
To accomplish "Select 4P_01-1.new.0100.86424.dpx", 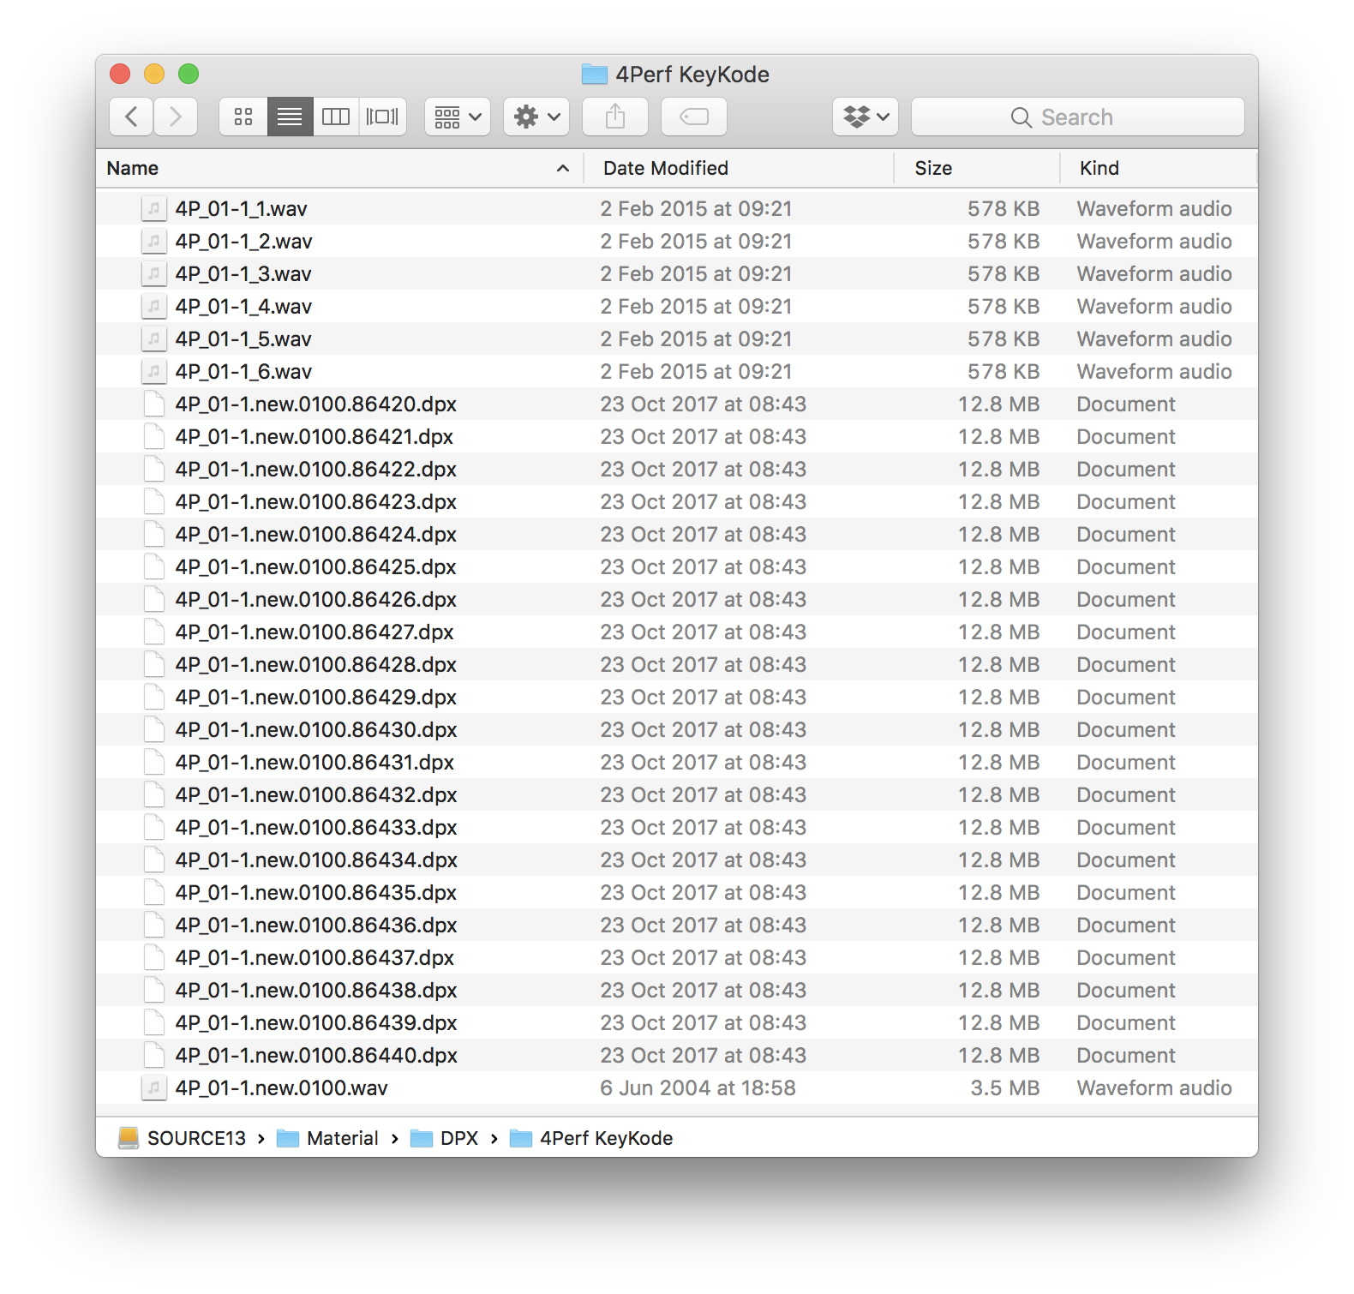I will pos(677,534).
